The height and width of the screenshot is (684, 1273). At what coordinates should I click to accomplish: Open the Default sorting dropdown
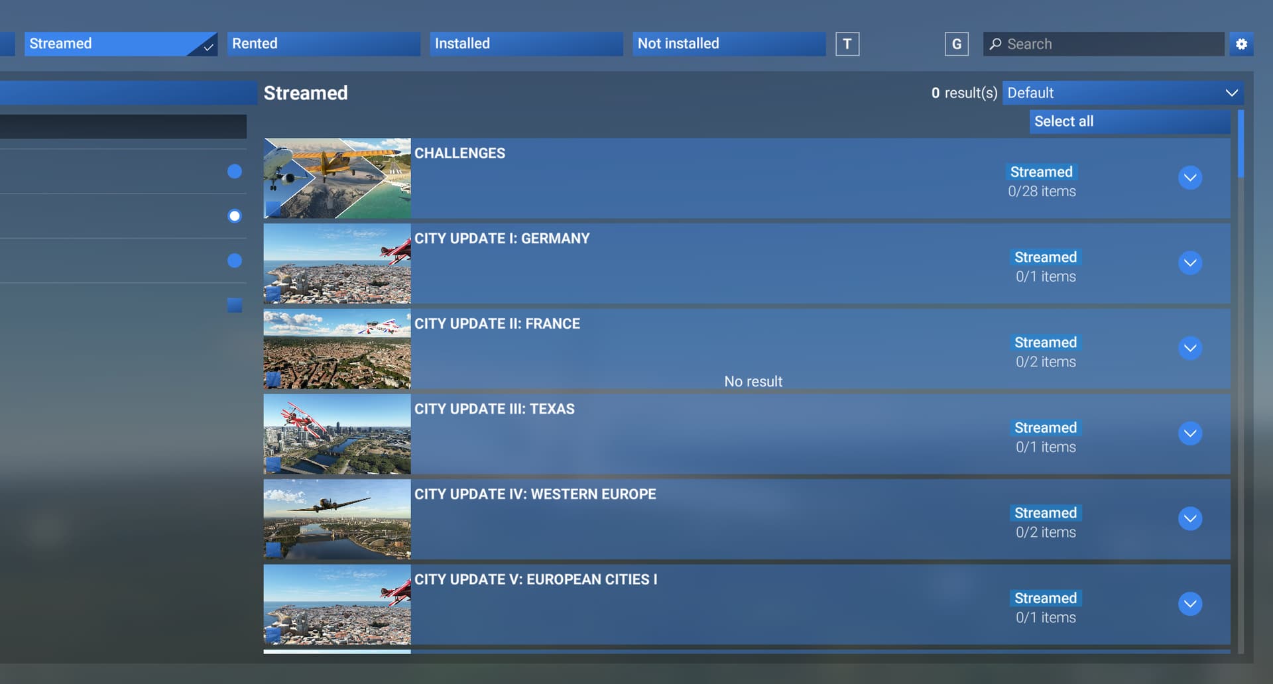(x=1123, y=93)
